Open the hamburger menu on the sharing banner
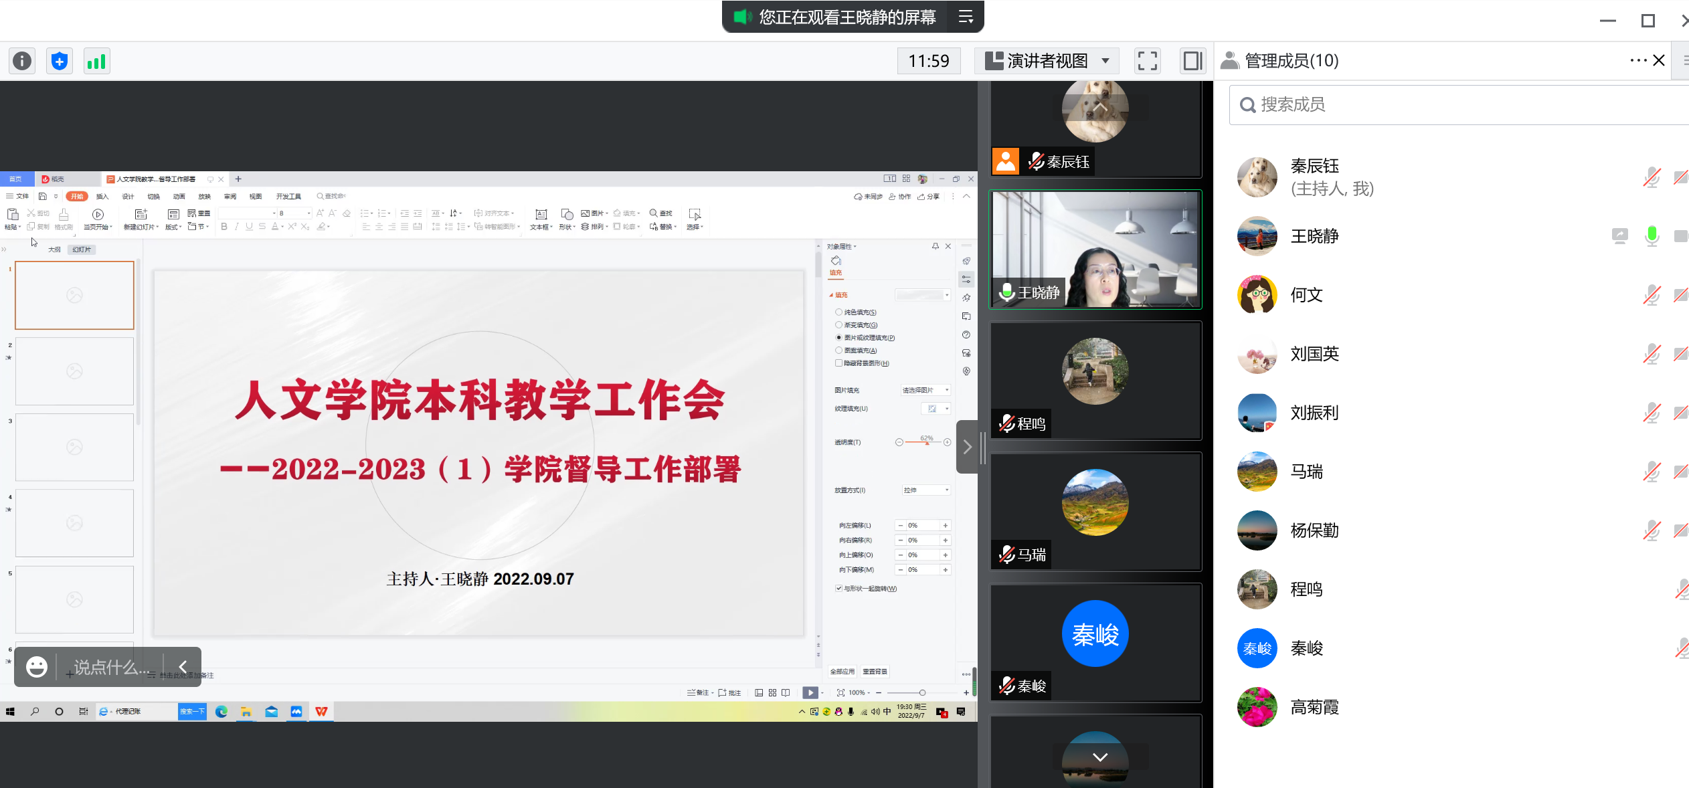The width and height of the screenshot is (1689, 788). [x=966, y=17]
